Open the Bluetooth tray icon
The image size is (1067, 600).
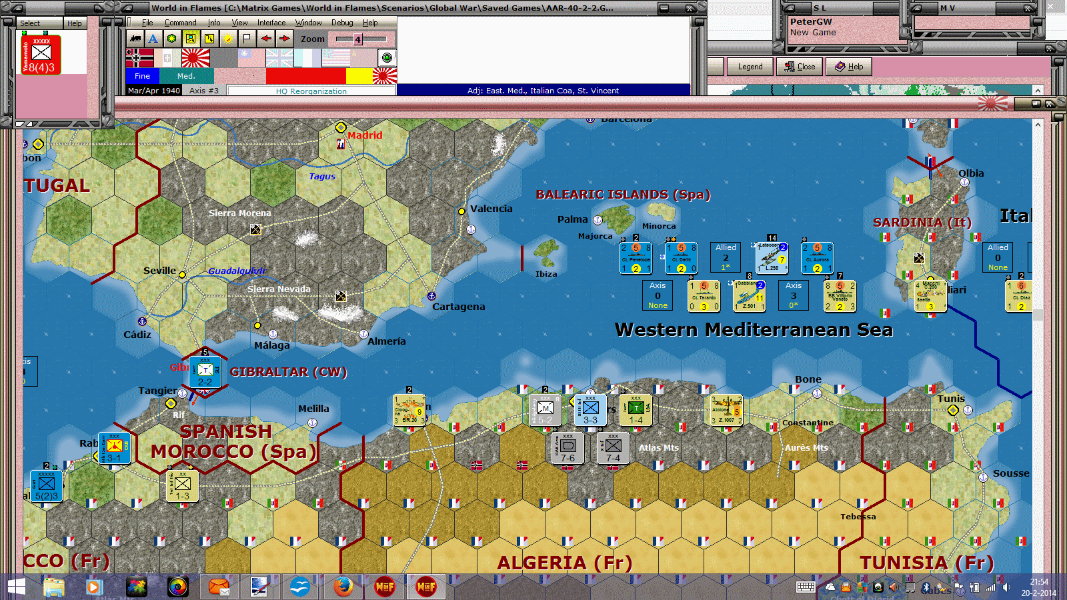tap(925, 587)
